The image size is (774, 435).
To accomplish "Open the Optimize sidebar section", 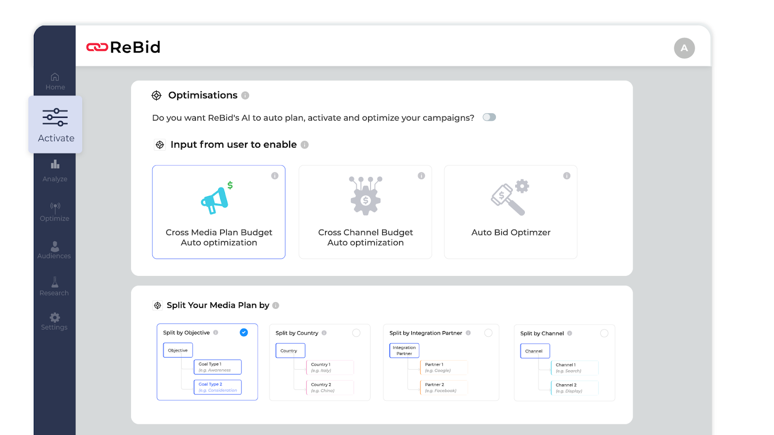I will click(55, 212).
